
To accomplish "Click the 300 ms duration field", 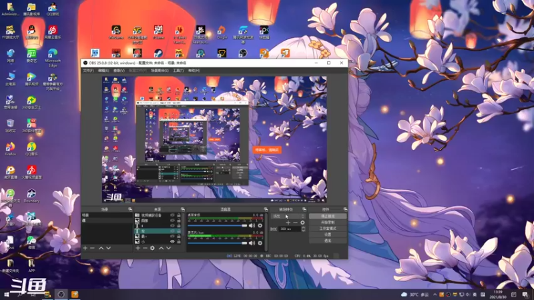I will (x=290, y=229).
